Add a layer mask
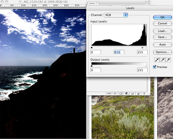Image resolution: width=173 pixels, height=139 pixels. click(x=121, y=94)
